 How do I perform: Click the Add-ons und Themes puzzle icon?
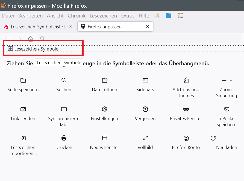(186, 80)
